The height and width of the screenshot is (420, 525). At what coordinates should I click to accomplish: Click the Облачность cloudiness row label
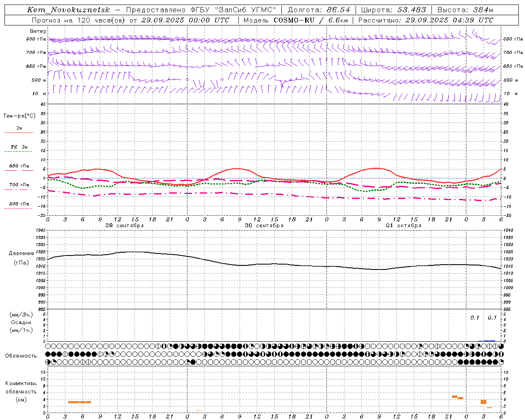coord(21,356)
